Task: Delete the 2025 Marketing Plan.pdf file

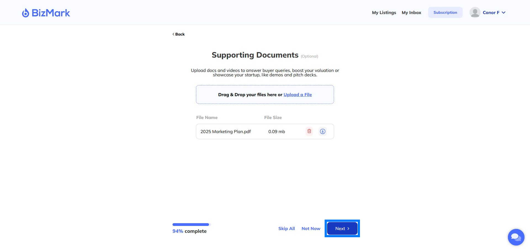Action: pyautogui.click(x=309, y=131)
